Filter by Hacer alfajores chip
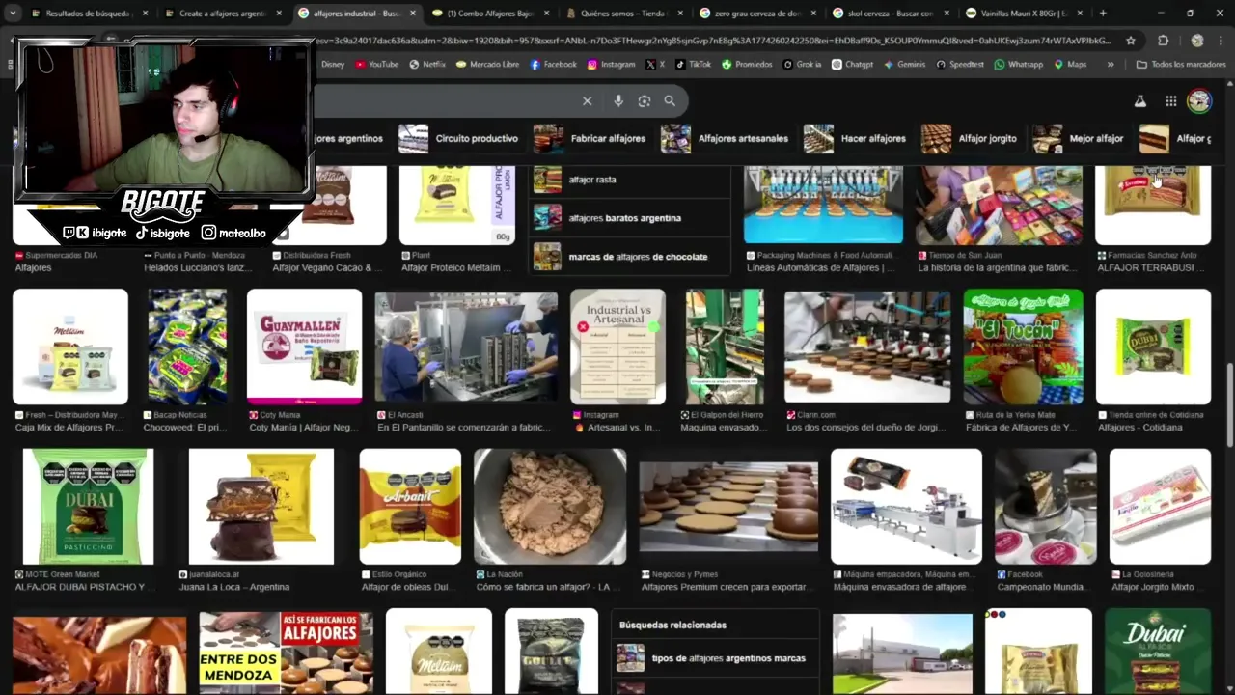1235x695 pixels. pos(856,139)
